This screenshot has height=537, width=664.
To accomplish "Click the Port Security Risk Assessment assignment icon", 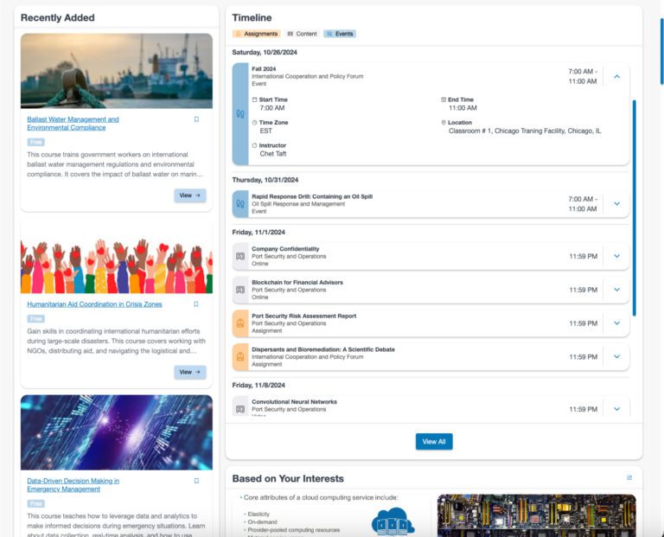I will click(x=240, y=323).
